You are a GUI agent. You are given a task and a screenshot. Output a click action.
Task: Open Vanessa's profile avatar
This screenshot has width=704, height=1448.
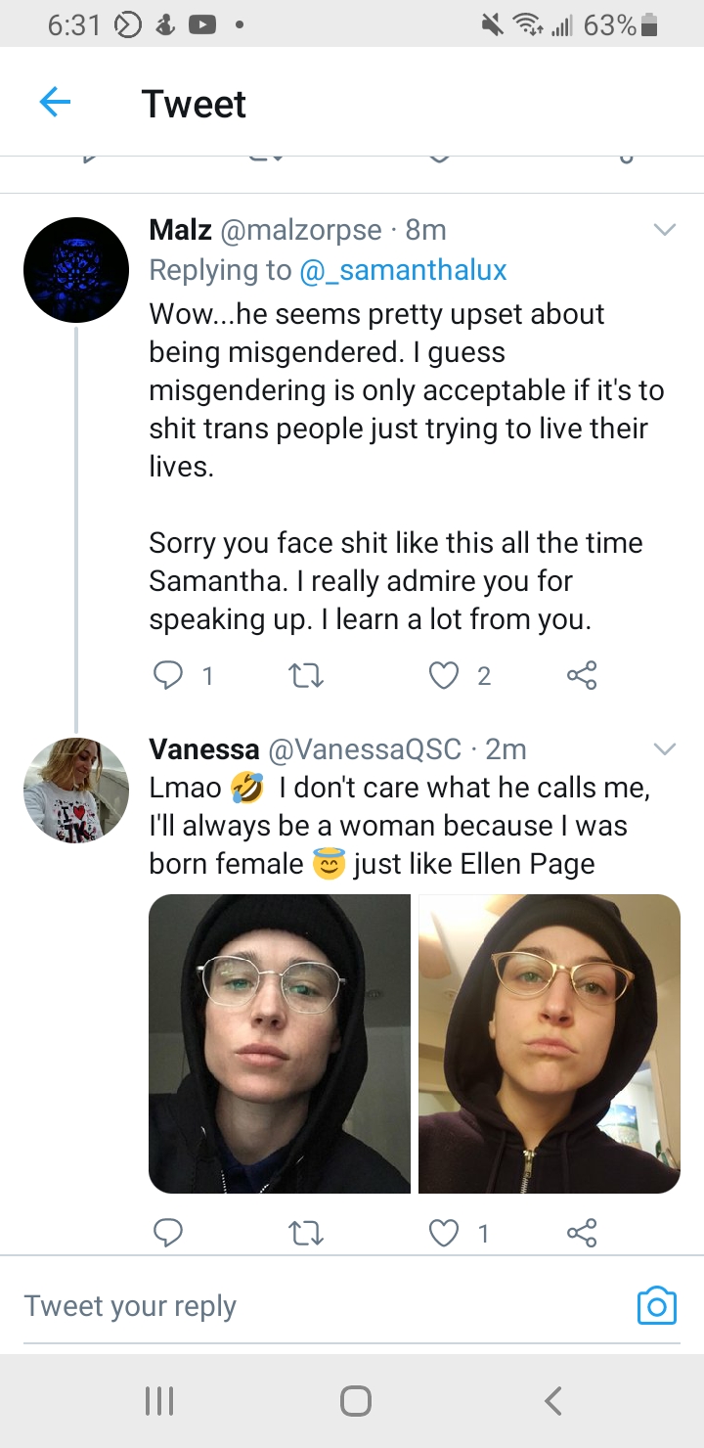(x=76, y=791)
